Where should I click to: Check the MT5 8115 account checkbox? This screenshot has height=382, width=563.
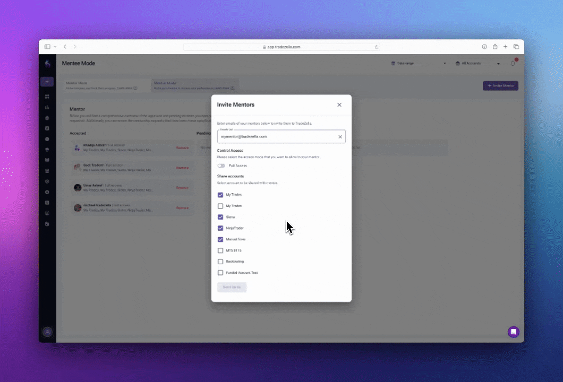click(x=220, y=250)
